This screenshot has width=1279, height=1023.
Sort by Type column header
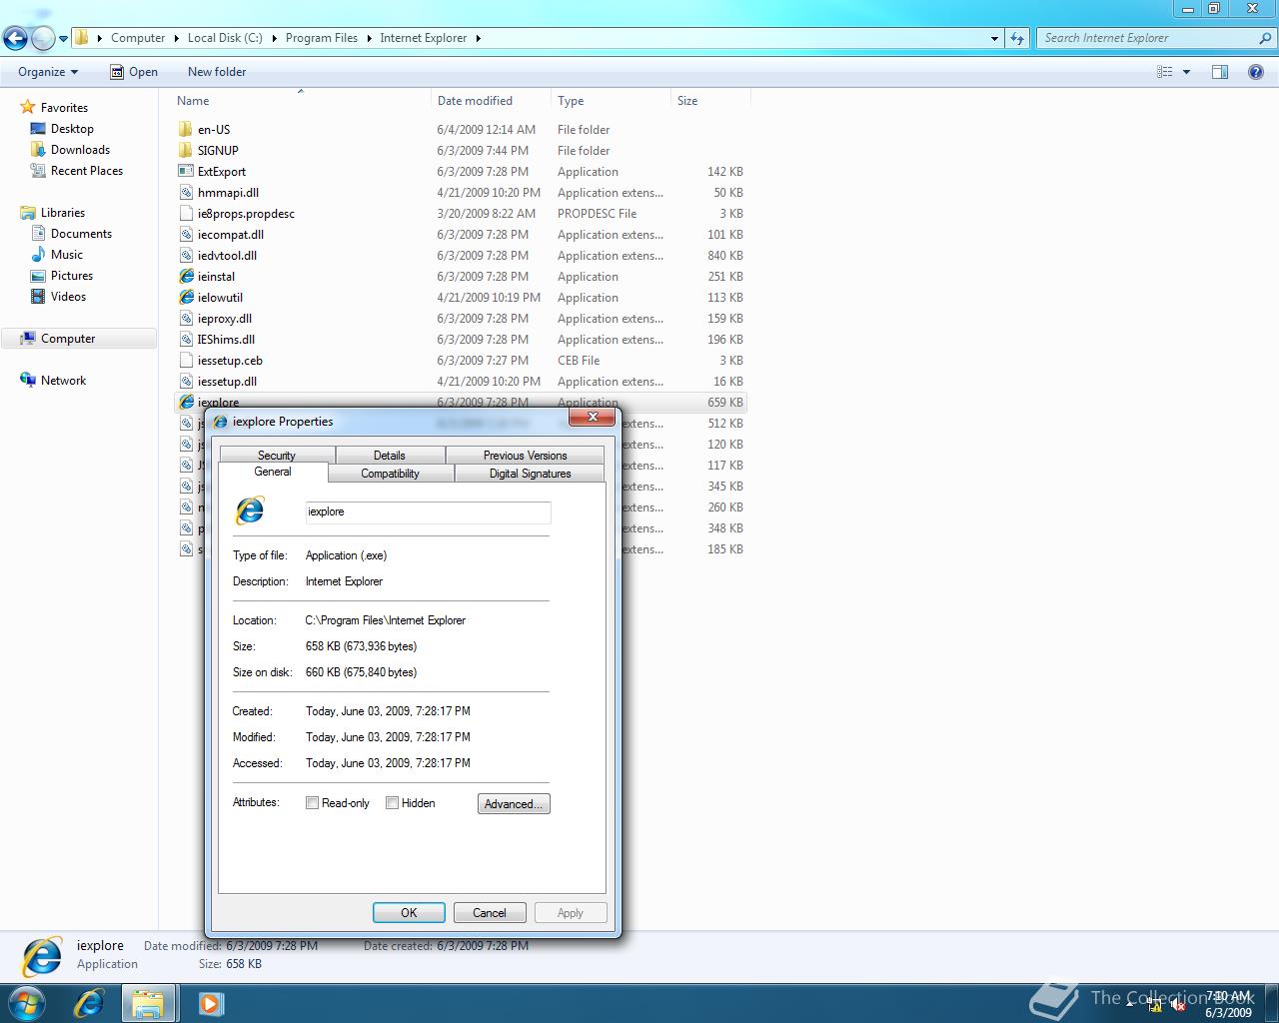[x=611, y=101]
